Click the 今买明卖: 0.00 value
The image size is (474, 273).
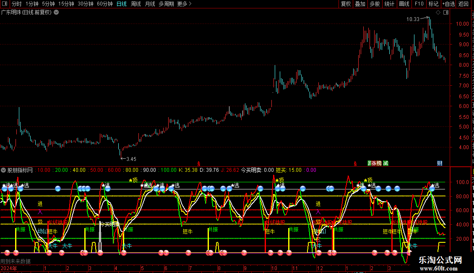(x=257, y=170)
